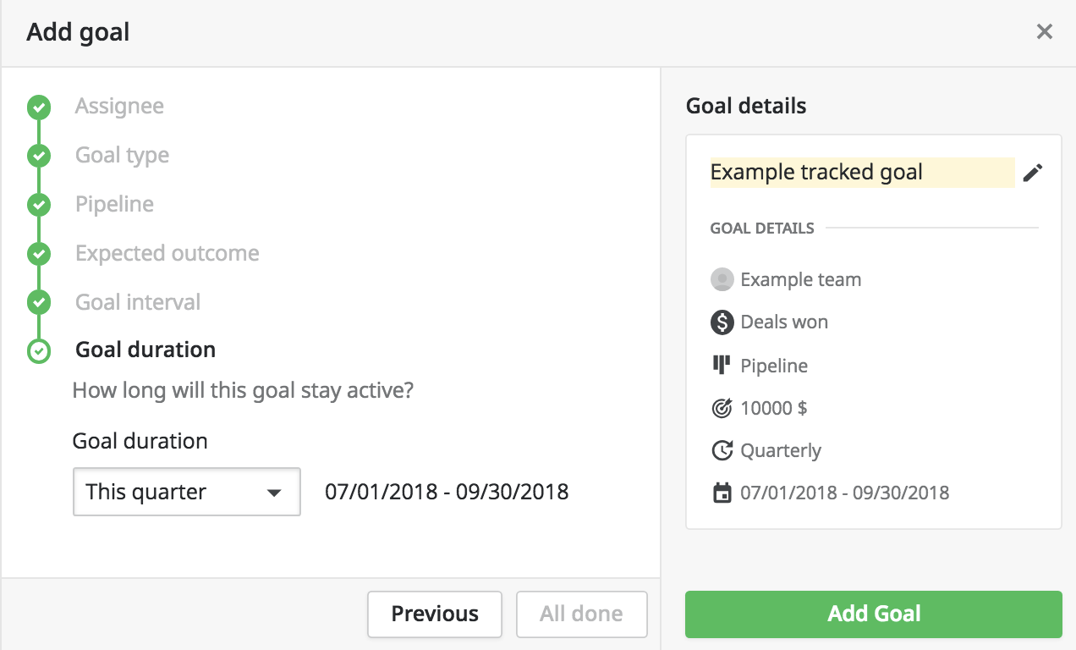Open the This quarter duration dropdown

click(x=187, y=492)
